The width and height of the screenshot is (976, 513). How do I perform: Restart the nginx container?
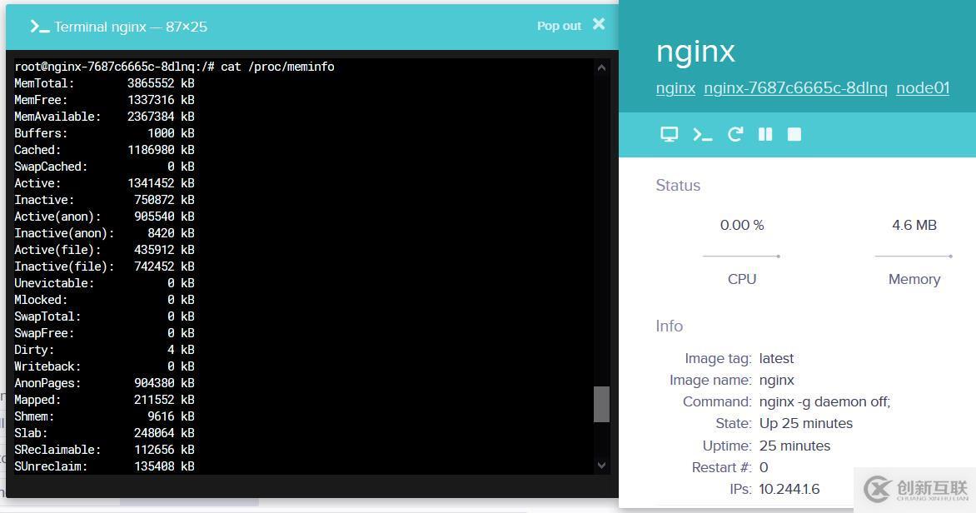click(x=735, y=134)
